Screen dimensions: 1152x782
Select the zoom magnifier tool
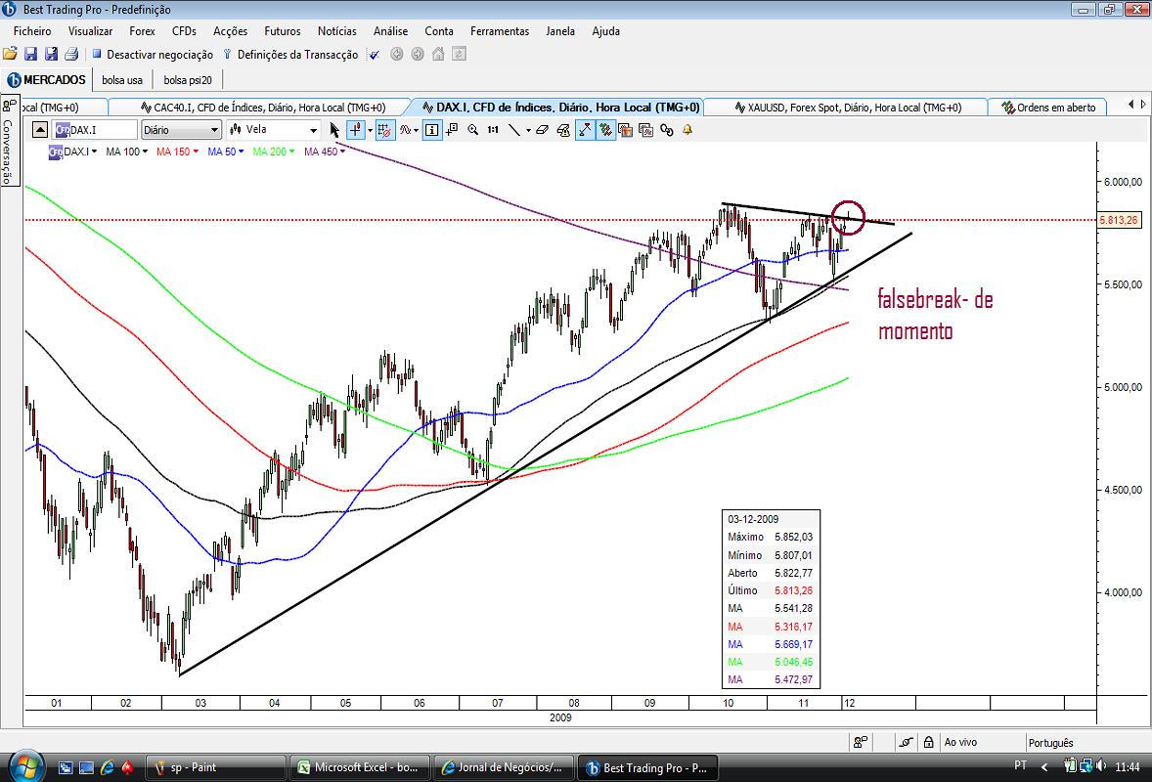coord(472,130)
